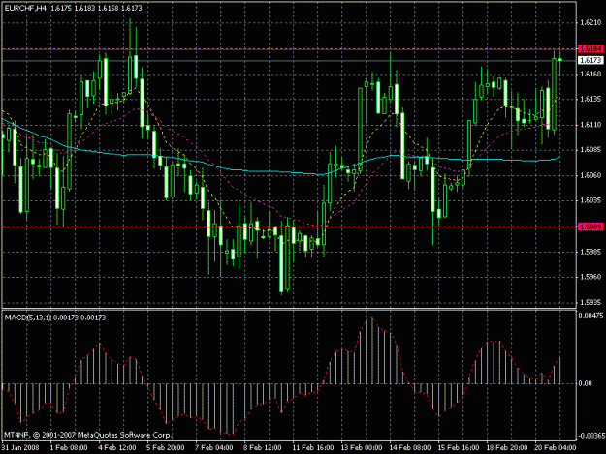Click the 4 Feb 12:00 time label
The width and height of the screenshot is (606, 454).
tap(117, 447)
